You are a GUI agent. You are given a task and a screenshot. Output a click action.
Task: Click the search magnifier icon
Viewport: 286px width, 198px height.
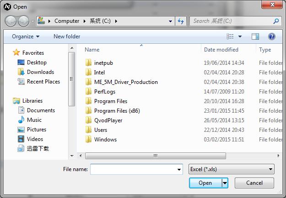(x=276, y=21)
